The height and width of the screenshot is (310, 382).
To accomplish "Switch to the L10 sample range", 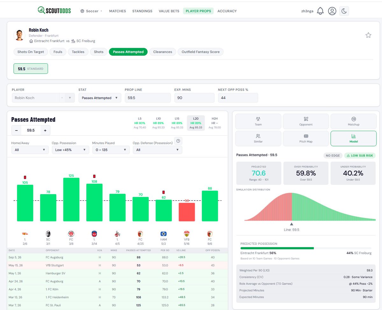I will coord(158,123).
